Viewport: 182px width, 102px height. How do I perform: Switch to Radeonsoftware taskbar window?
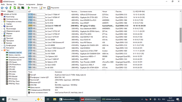(x=69, y=99)
